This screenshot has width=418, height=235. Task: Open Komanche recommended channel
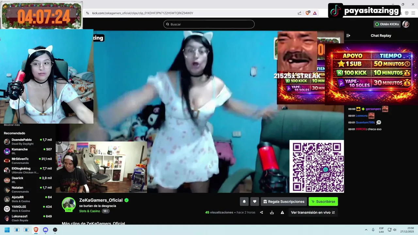pyautogui.click(x=28, y=151)
